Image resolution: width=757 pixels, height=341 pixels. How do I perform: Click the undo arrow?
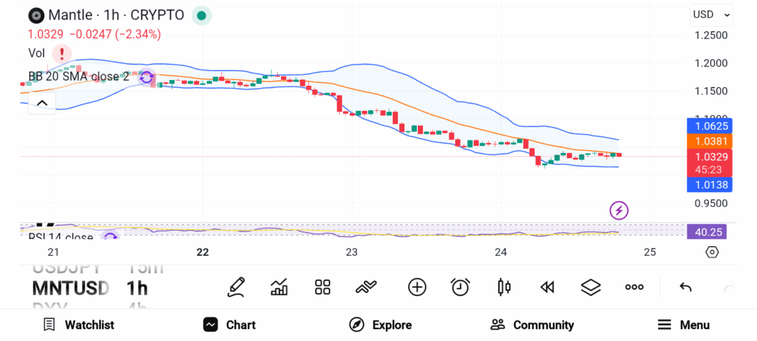685,287
